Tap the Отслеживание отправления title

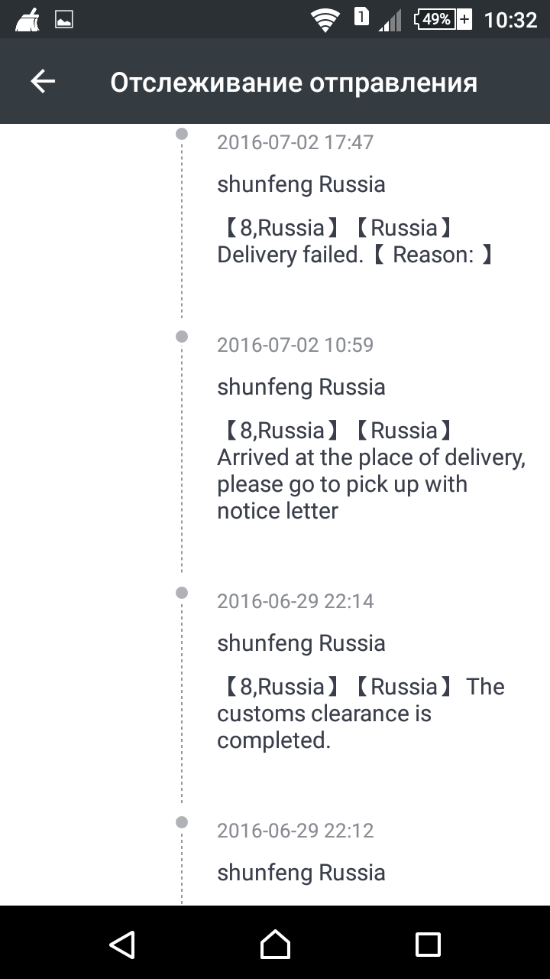click(x=294, y=83)
